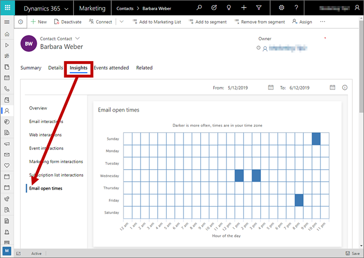Select Overview insight category

click(38, 108)
